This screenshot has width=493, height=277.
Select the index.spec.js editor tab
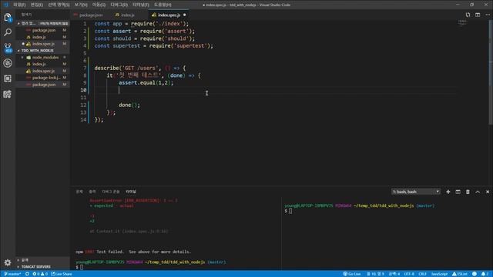169,15
